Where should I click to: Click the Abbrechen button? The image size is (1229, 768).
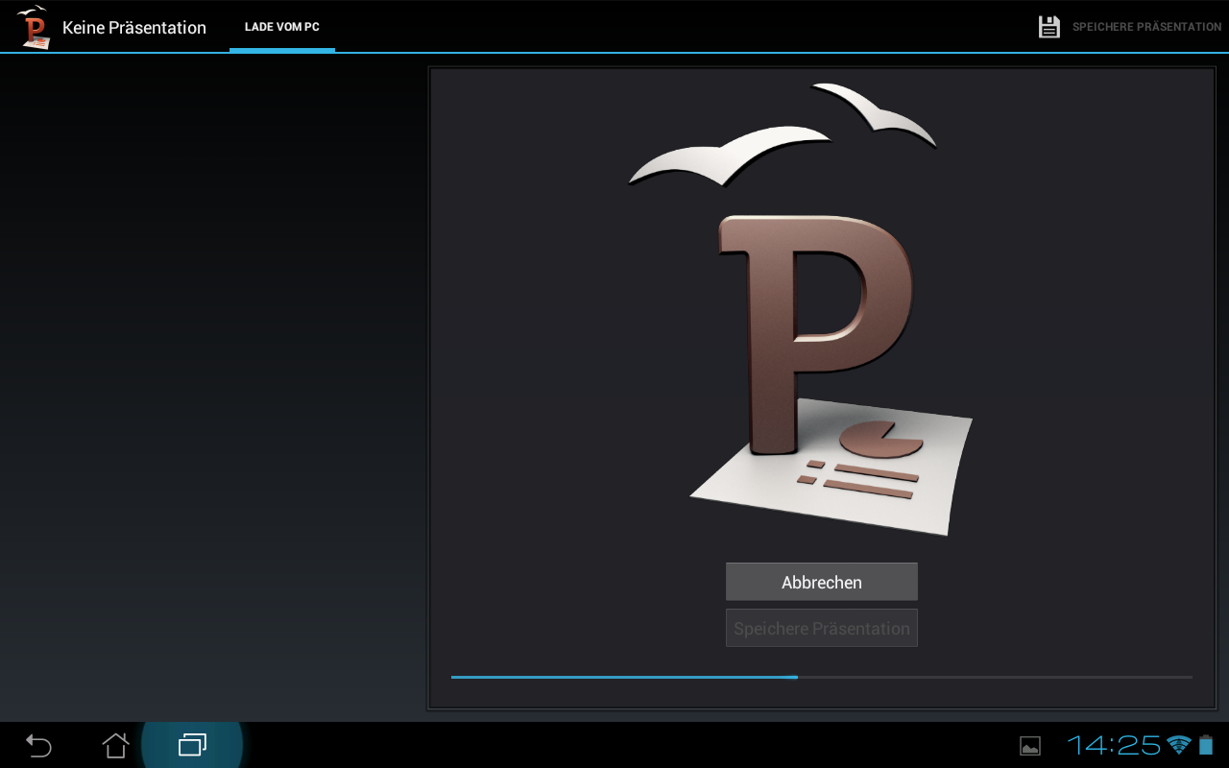click(x=822, y=582)
